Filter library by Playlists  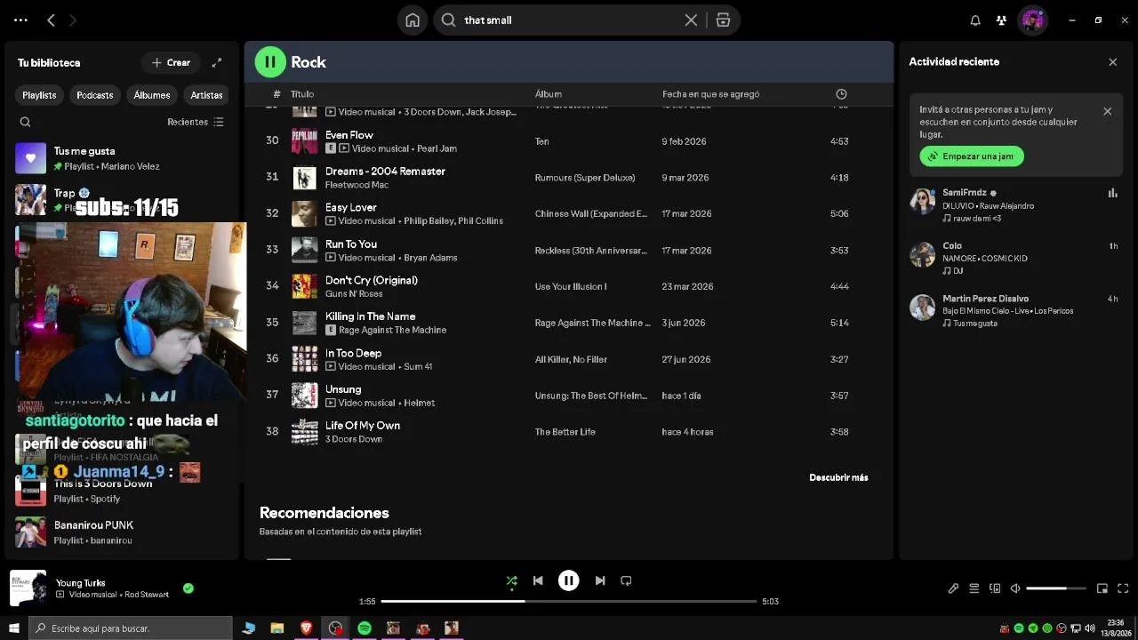tap(39, 95)
